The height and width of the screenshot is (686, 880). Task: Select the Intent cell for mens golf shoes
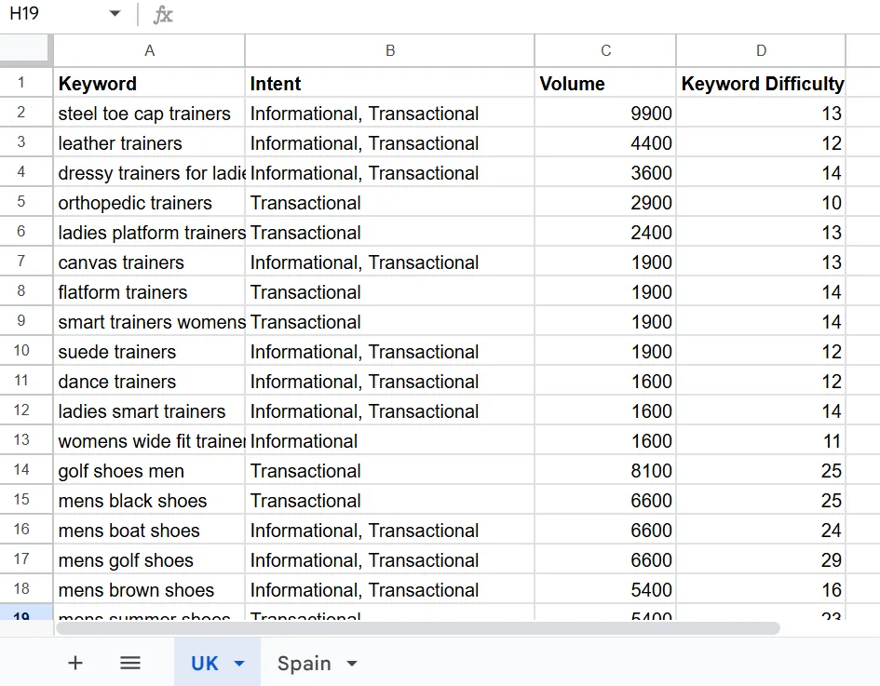(x=390, y=559)
